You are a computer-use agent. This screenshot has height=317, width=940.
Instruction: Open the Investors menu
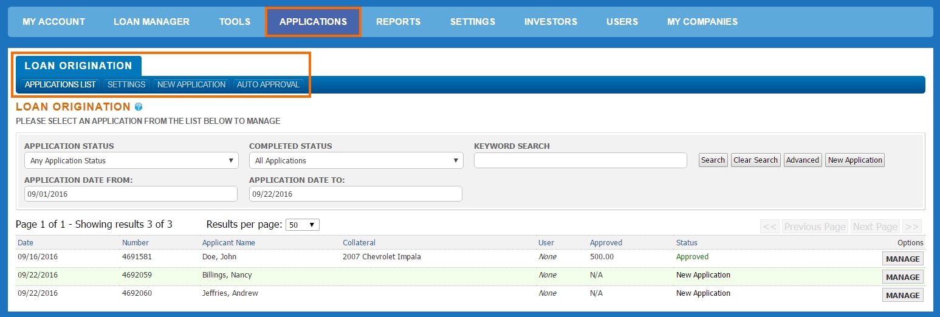[551, 22]
